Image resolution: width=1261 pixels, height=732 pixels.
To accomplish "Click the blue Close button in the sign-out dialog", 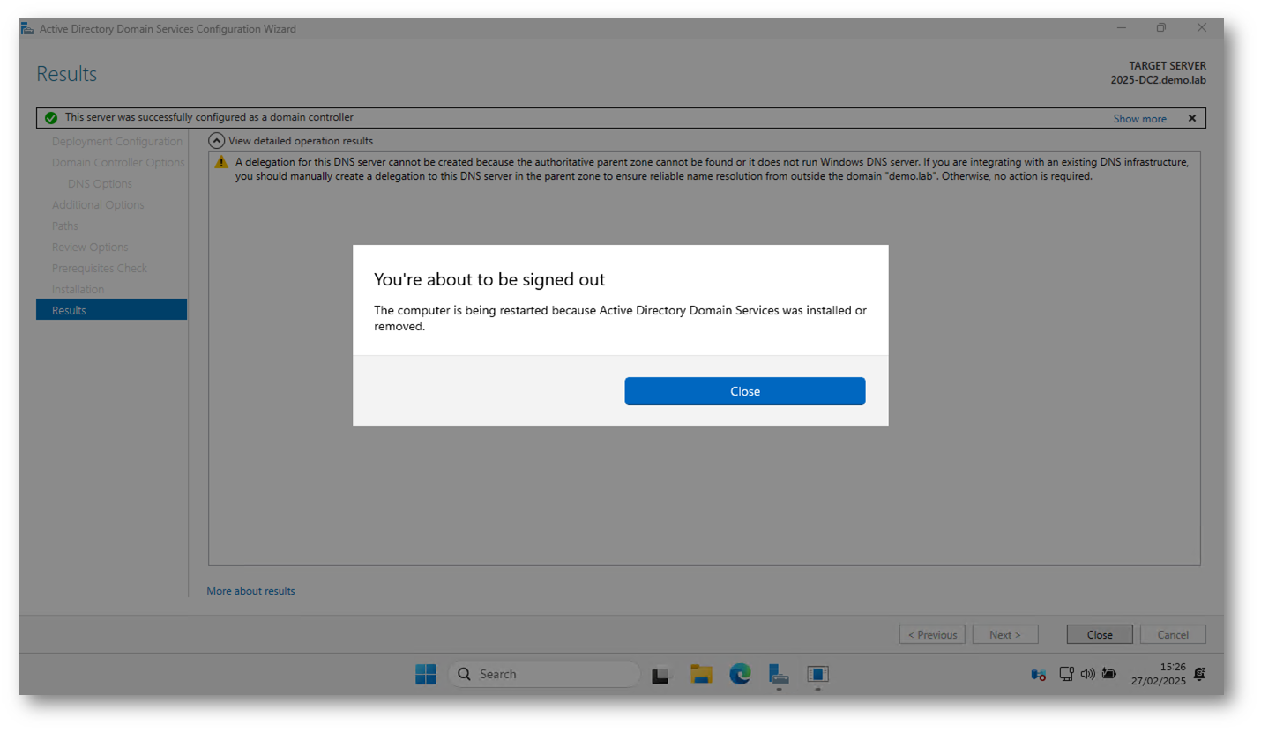I will (745, 391).
